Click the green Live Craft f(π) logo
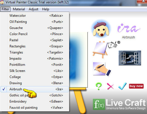The width and height of the screenshot is (147, 114). 99,104
